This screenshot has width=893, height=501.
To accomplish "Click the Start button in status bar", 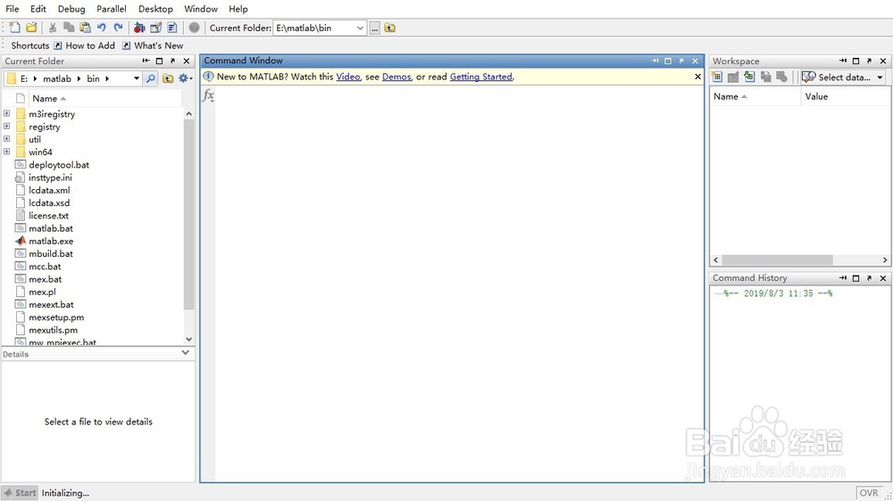I will point(20,493).
